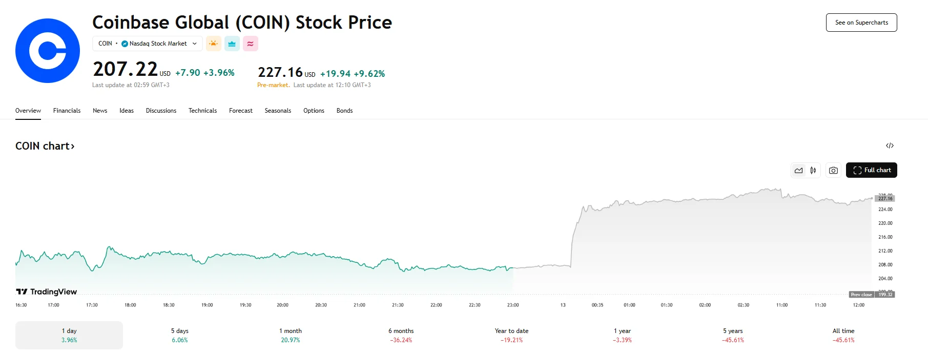The height and width of the screenshot is (354, 928).
Task: Click the TradingView logo on chart
Action: tap(47, 291)
